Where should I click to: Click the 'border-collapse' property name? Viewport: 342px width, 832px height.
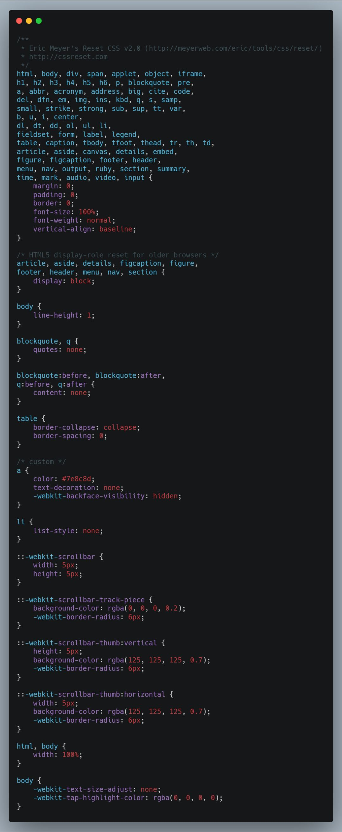(64, 427)
